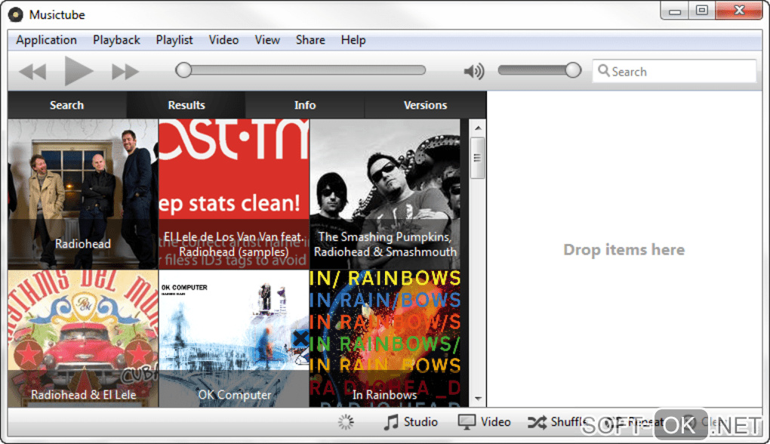The image size is (770, 444).
Task: Open the Help menu
Action: [353, 40]
